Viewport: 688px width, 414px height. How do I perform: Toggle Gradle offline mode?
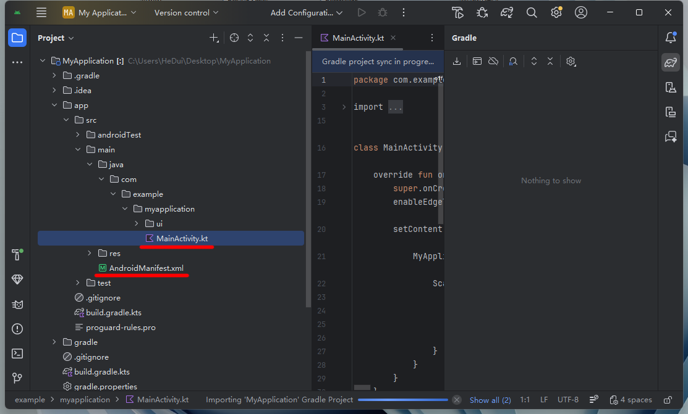(493, 61)
